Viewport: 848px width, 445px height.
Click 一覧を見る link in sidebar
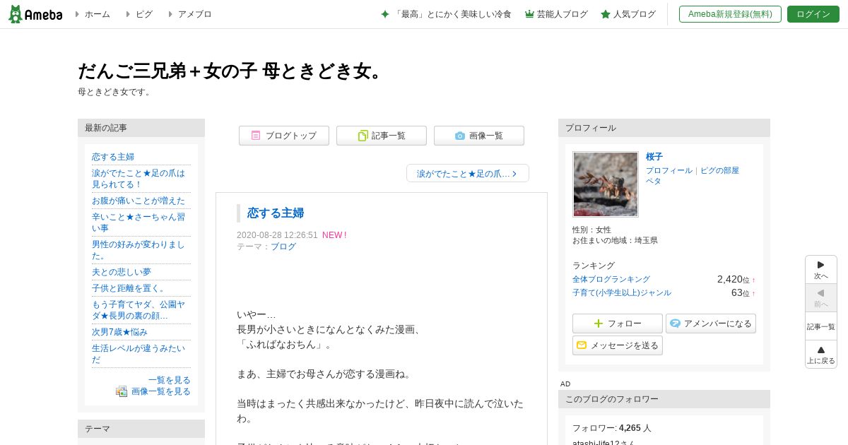tap(170, 380)
